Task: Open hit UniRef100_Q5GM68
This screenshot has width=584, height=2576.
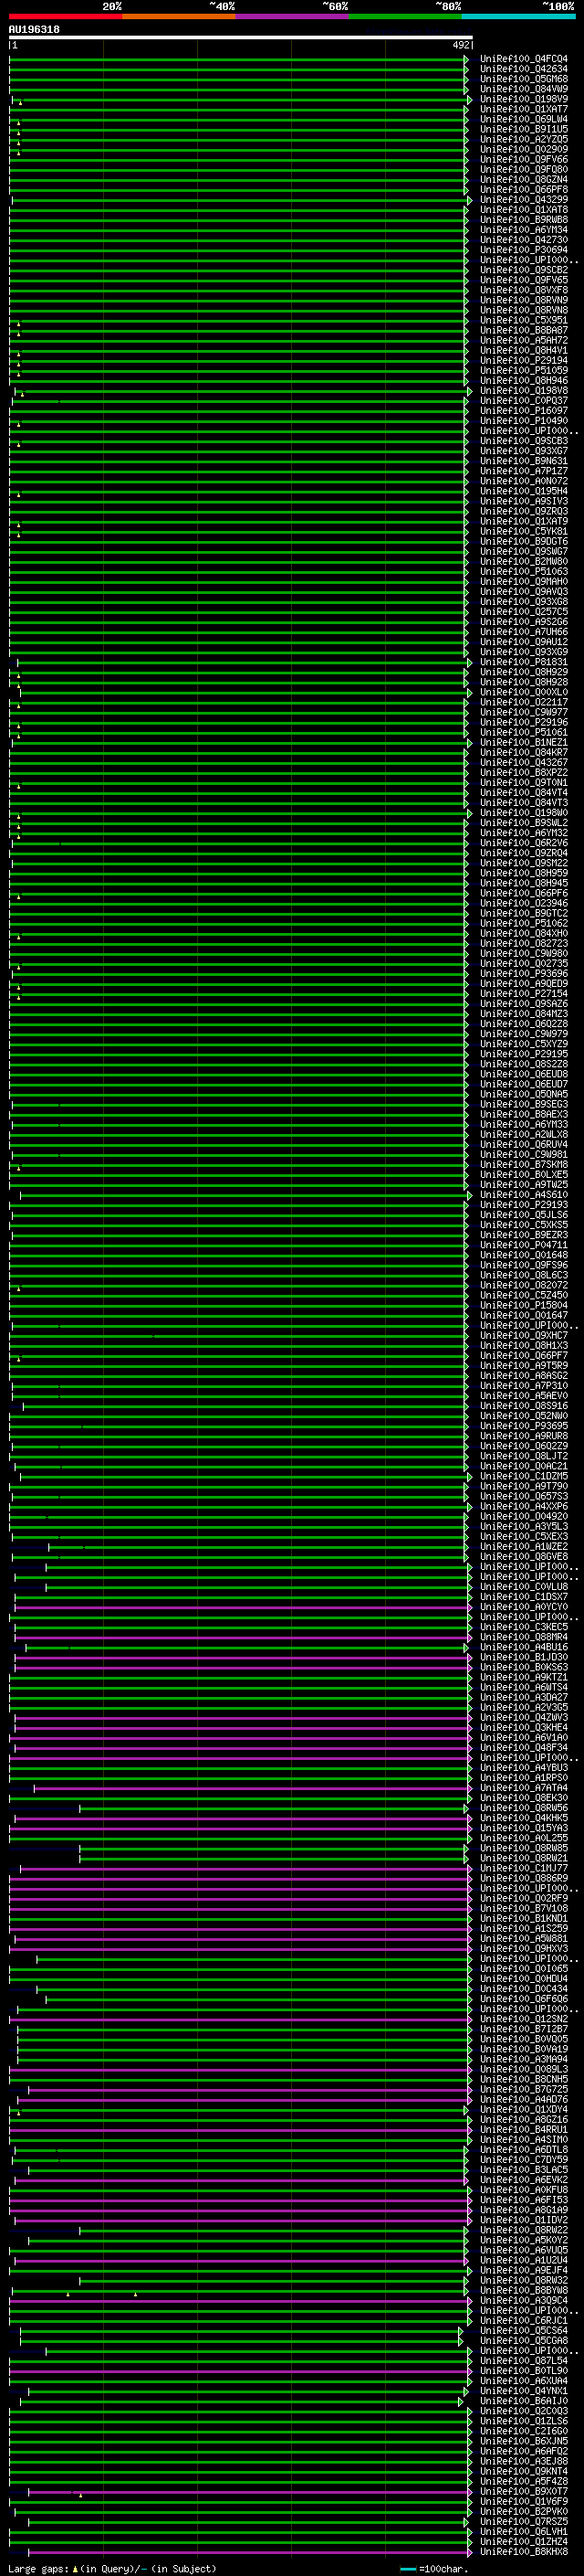Action: coord(523,79)
